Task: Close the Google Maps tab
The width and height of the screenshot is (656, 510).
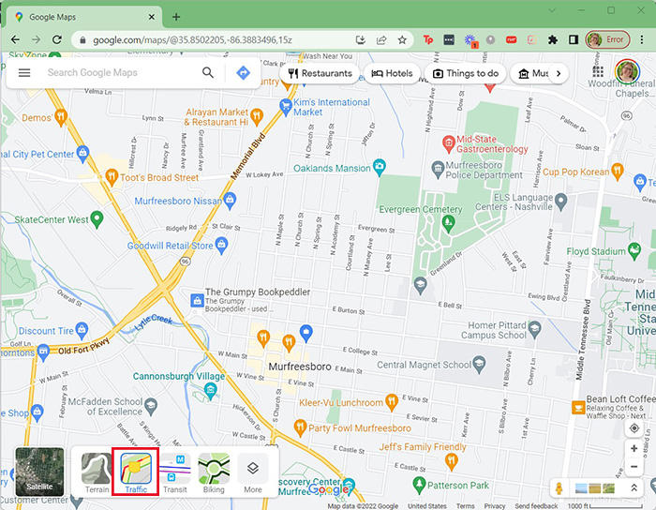Action: tap(152, 17)
